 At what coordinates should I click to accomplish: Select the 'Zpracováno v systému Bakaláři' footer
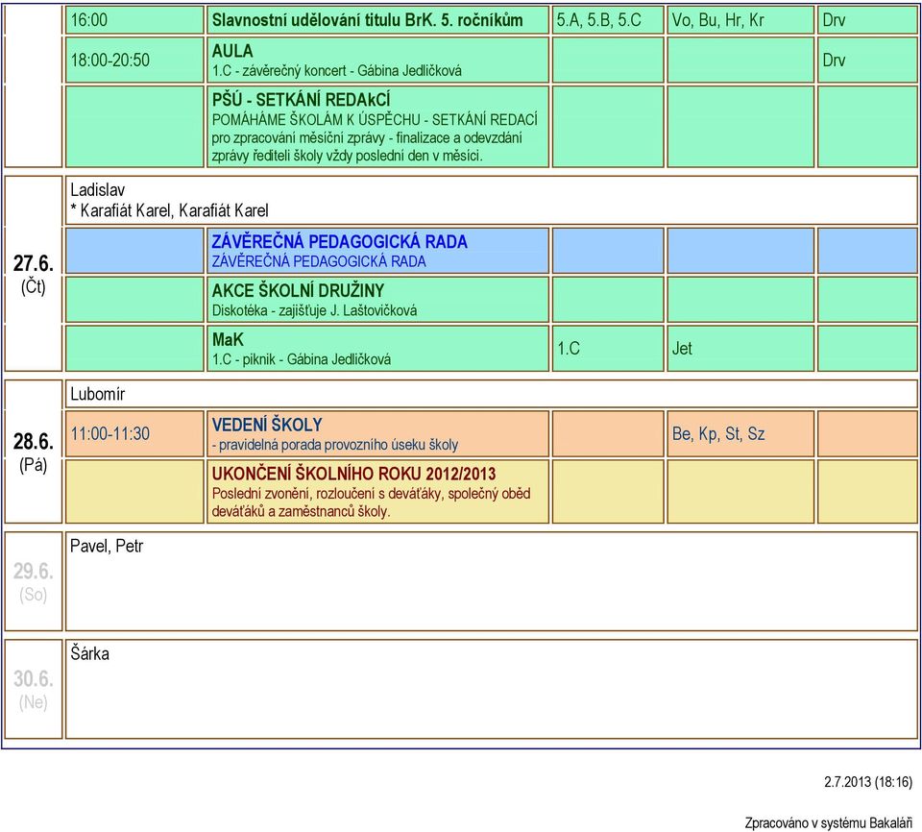tap(829, 823)
